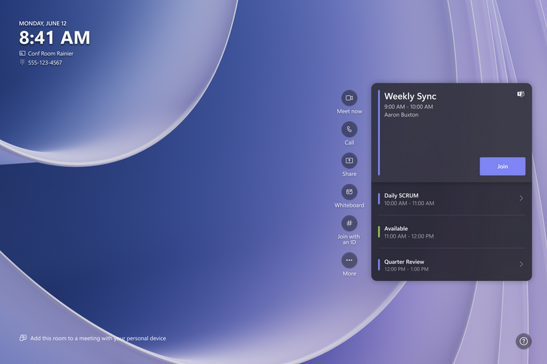
Task: Click the 9:00 AM - 10:00 AM time
Action: tap(409, 107)
